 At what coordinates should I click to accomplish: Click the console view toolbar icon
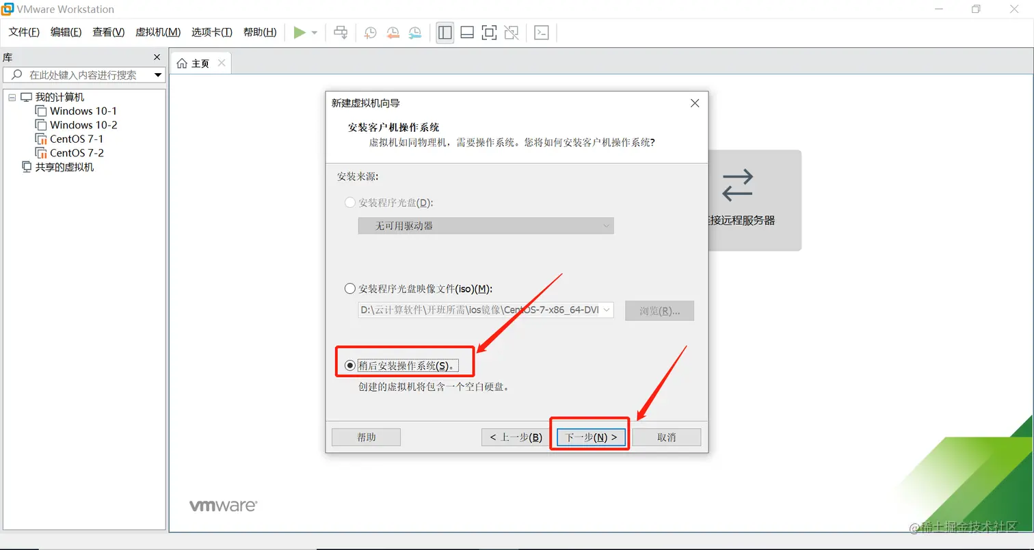point(542,32)
